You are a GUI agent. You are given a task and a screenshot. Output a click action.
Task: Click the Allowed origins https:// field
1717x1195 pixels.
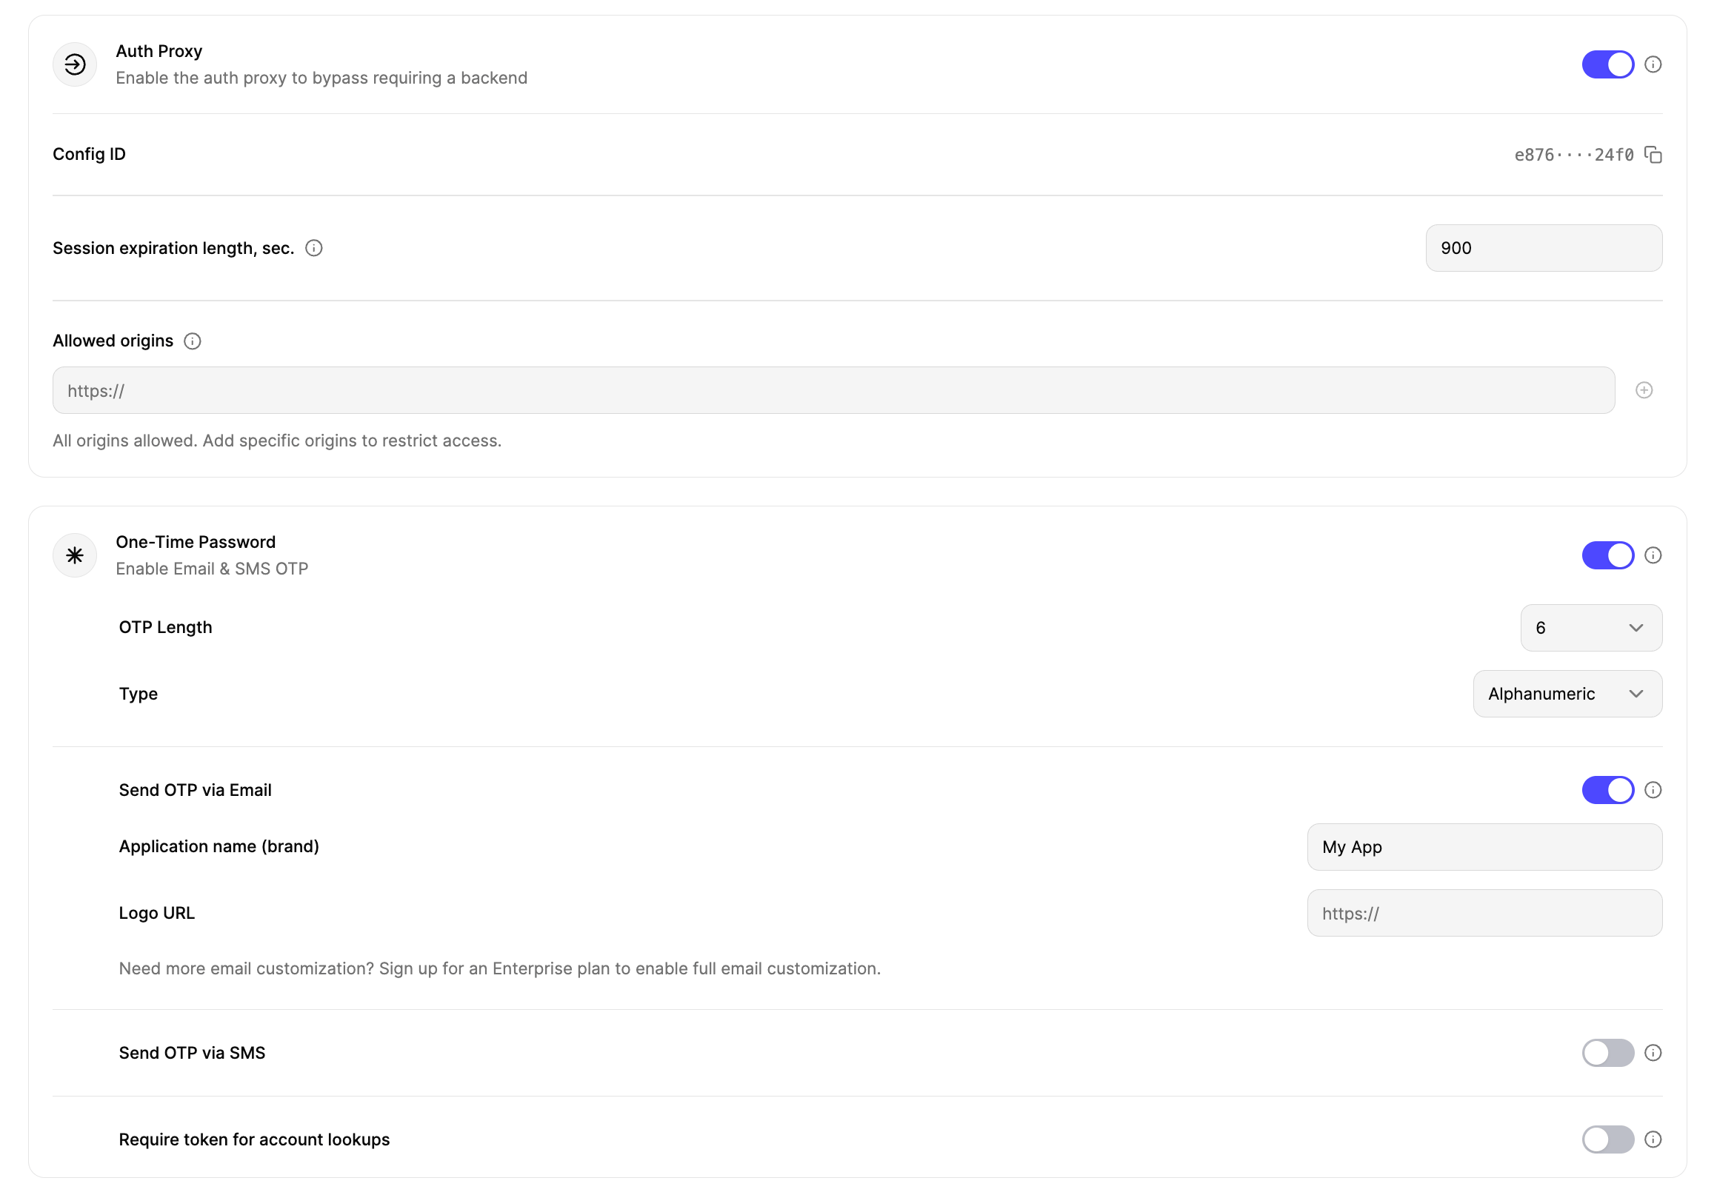(833, 390)
